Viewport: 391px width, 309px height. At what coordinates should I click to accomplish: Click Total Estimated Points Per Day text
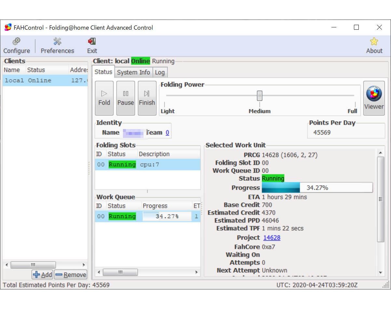(56, 285)
